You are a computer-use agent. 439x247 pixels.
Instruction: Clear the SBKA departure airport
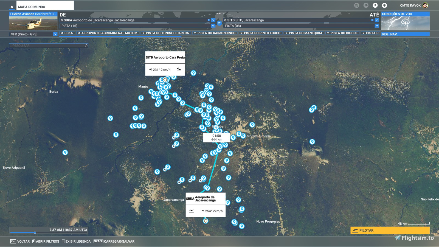pos(209,20)
